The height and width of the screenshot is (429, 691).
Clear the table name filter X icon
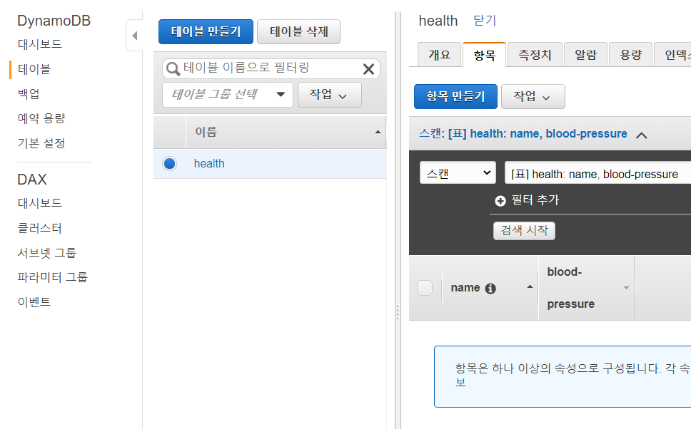[x=368, y=68]
